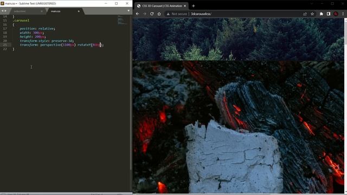
Task: Click the .carousel selector text
Action: 21,21
